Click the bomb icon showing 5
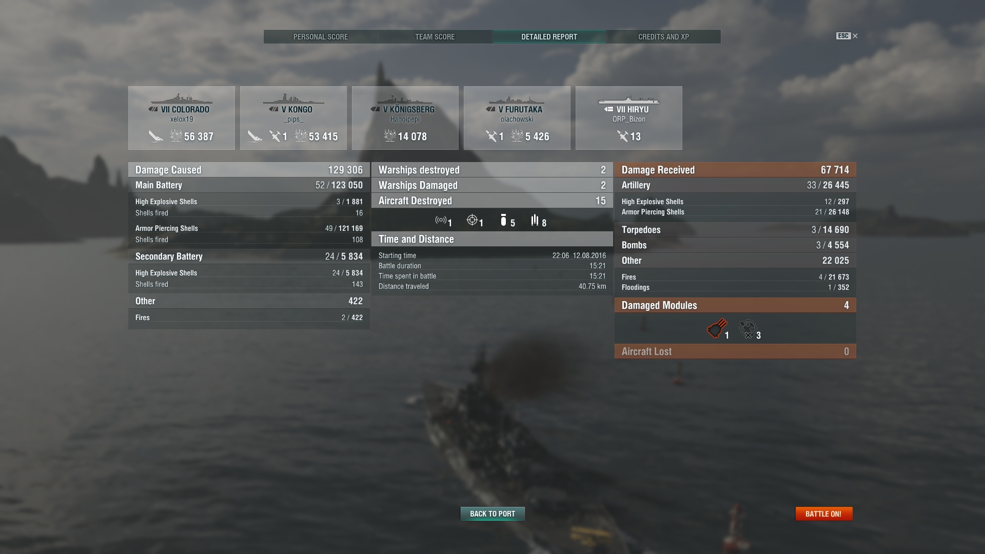This screenshot has width=985, height=554. 503,220
